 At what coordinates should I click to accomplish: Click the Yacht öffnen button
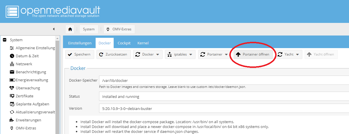pyautogui.click(x=321, y=54)
